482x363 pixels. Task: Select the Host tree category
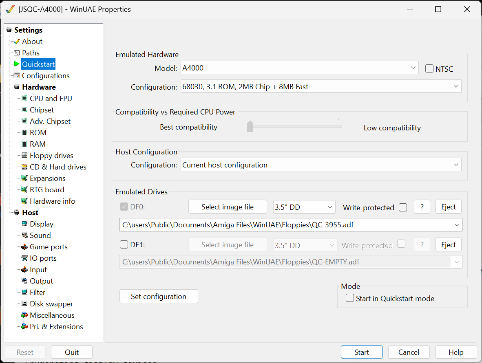[x=30, y=213]
